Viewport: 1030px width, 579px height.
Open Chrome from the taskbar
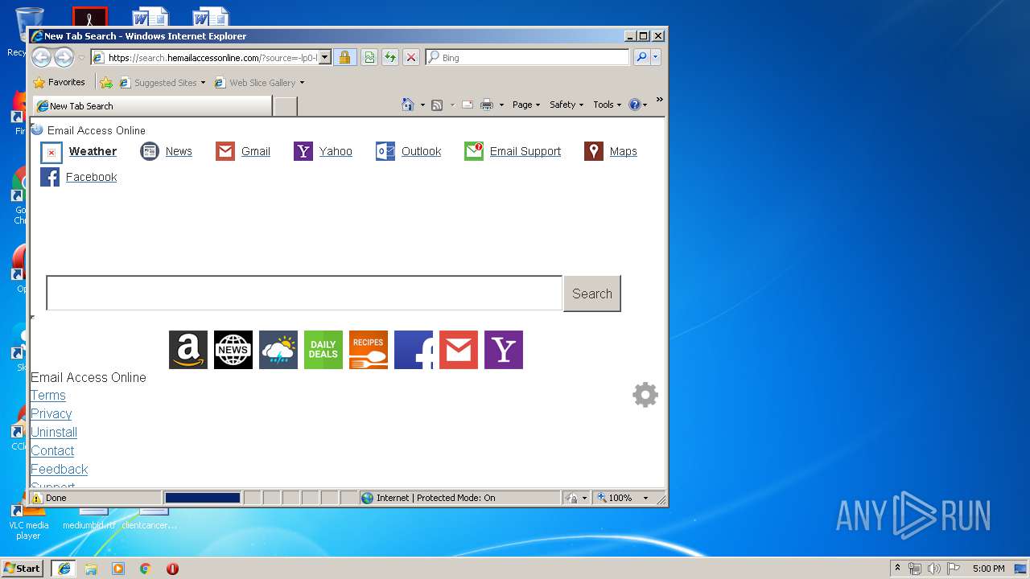tap(146, 569)
